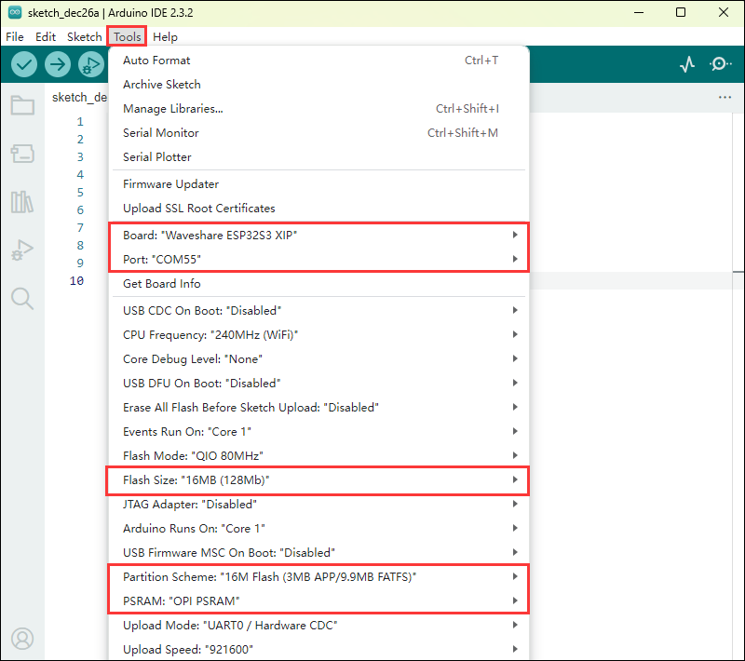The width and height of the screenshot is (745, 661).
Task: Open the Serial Plotter toolbar icon
Action: [x=687, y=64]
